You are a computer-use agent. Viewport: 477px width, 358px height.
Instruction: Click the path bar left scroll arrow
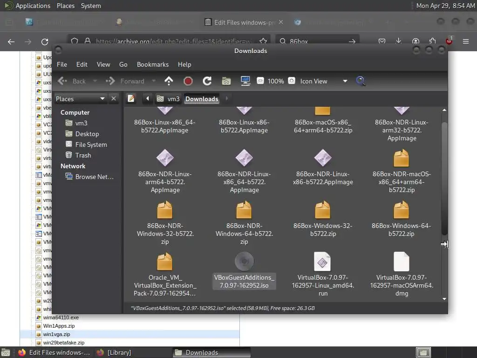click(x=148, y=99)
